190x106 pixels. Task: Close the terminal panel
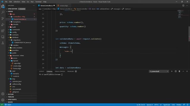click(x=187, y=71)
